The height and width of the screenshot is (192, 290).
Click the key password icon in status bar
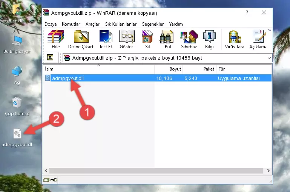[54, 180]
